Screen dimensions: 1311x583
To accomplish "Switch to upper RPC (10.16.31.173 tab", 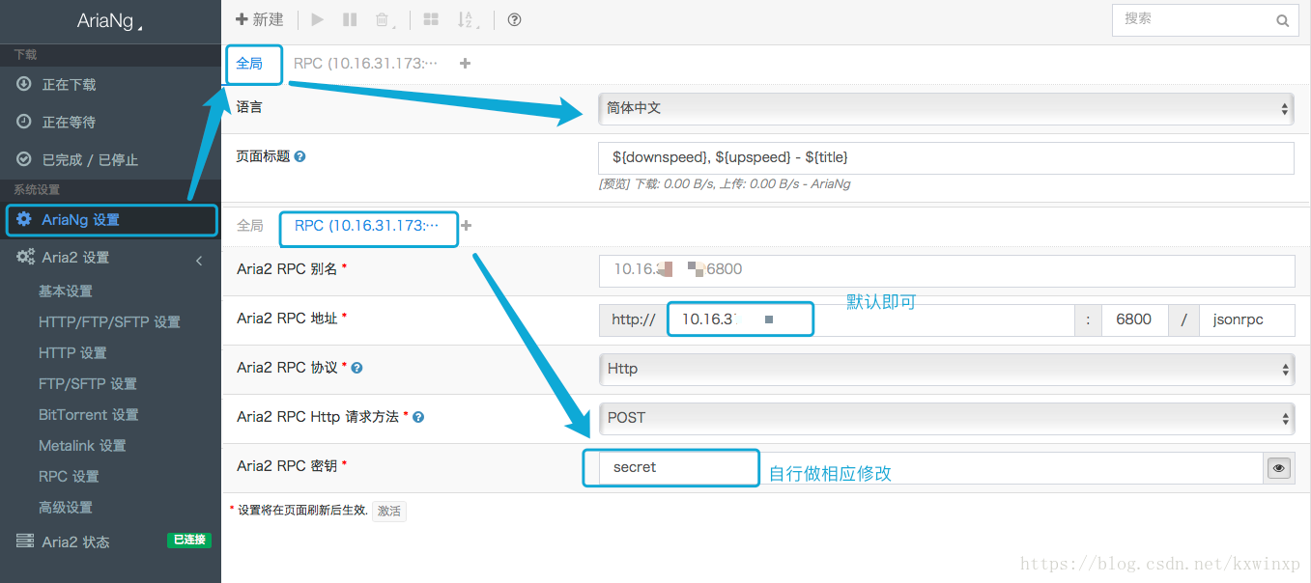I will [x=365, y=64].
